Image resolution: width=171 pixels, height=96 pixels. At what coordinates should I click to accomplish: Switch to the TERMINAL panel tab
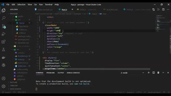[x=40, y=73]
